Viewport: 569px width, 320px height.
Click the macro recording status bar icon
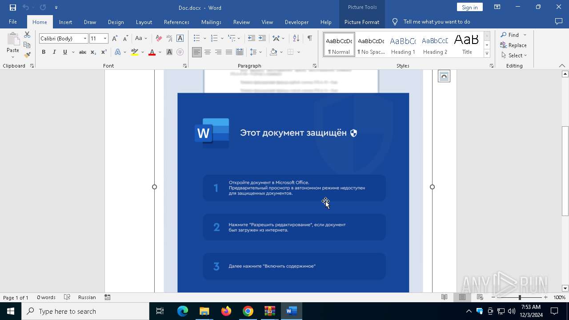[108, 297]
